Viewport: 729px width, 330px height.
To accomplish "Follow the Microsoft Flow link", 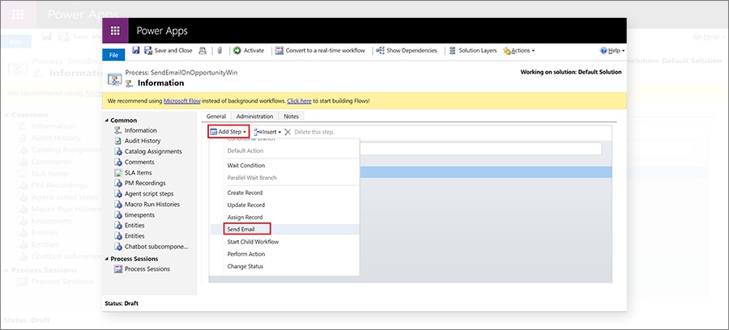I will (181, 101).
